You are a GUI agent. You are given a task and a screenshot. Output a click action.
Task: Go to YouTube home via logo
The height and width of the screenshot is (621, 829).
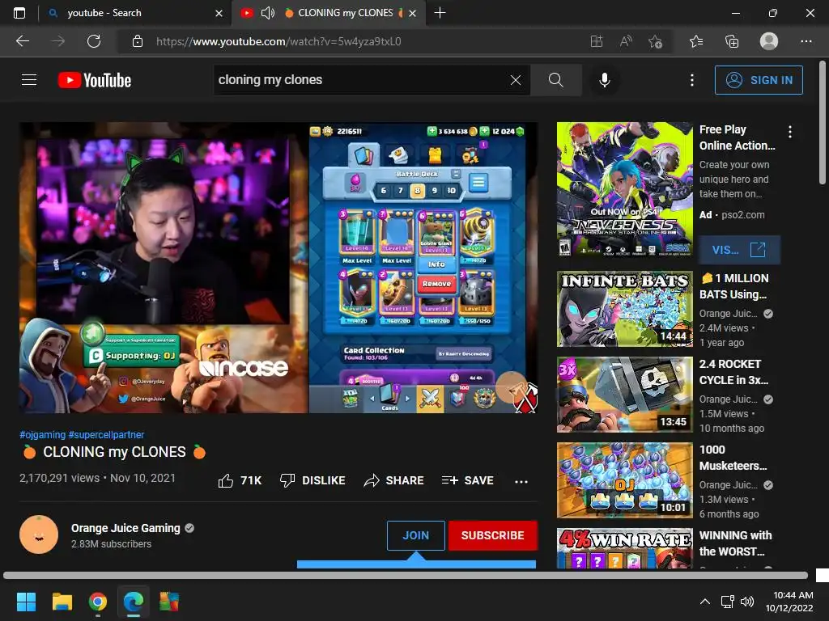coord(95,80)
